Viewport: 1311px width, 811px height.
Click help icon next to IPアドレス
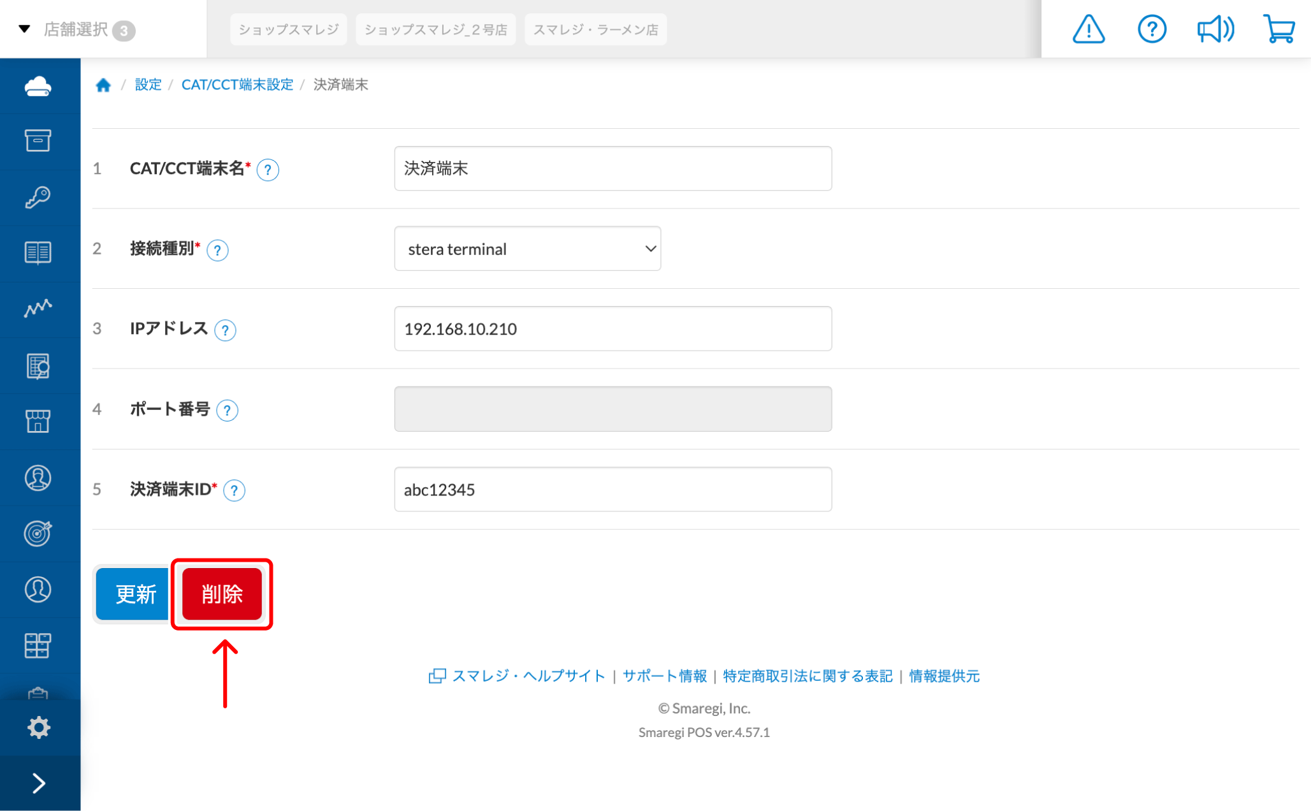[225, 330]
